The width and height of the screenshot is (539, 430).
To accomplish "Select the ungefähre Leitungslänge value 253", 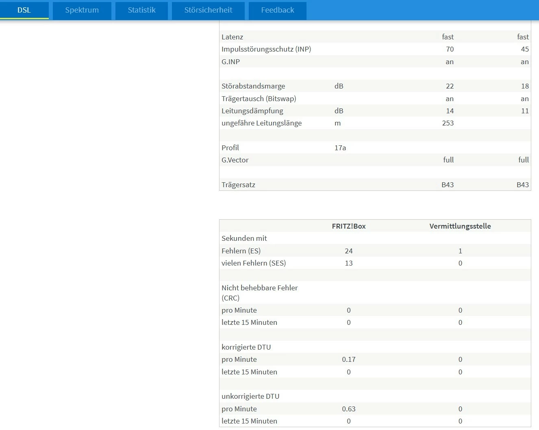I will pos(448,123).
